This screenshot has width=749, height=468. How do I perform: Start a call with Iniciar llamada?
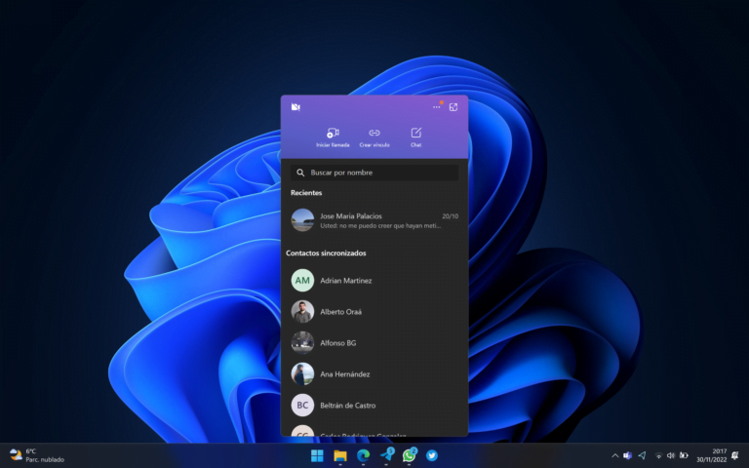333,136
